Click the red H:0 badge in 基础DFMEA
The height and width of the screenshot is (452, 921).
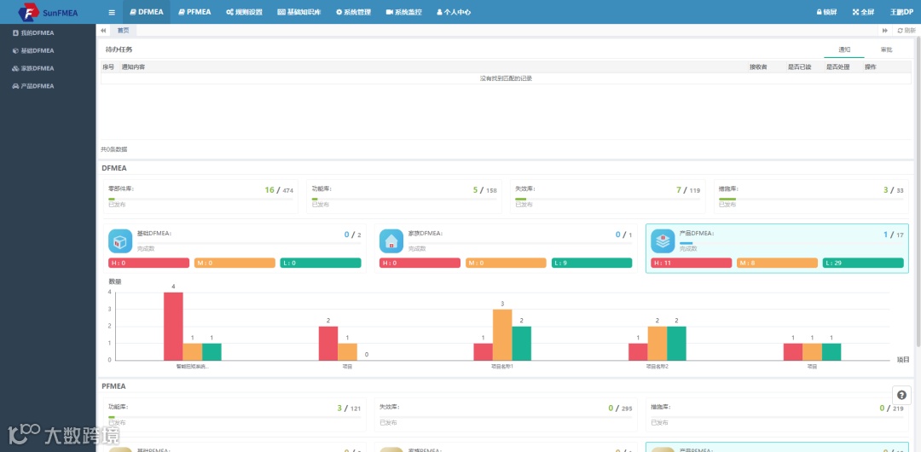pos(148,263)
